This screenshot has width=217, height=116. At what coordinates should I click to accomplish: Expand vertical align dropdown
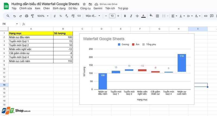click(x=184, y=16)
